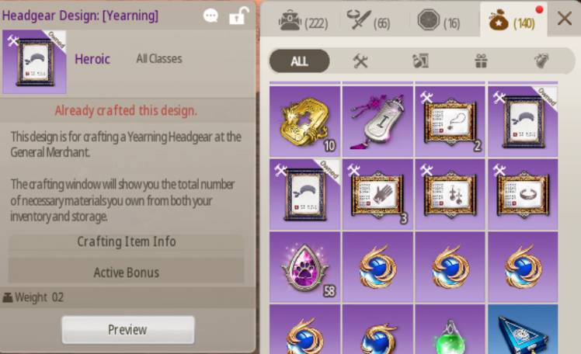Switch to the equipment tab showing 66
The height and width of the screenshot is (354, 581).
pos(369,20)
